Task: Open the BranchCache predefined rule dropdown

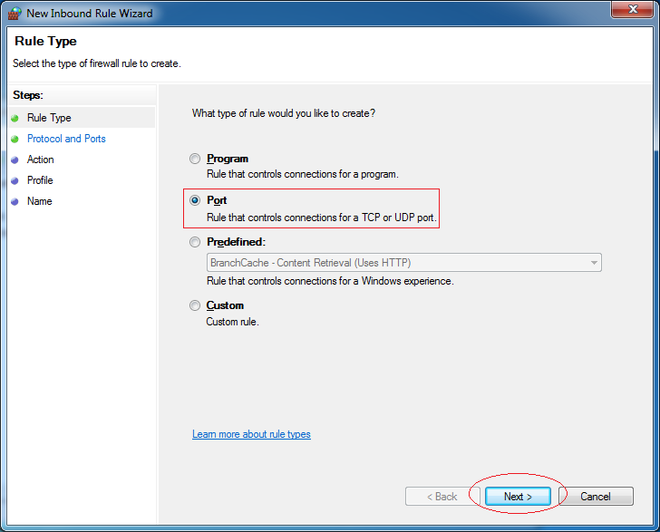Action: pyautogui.click(x=404, y=263)
